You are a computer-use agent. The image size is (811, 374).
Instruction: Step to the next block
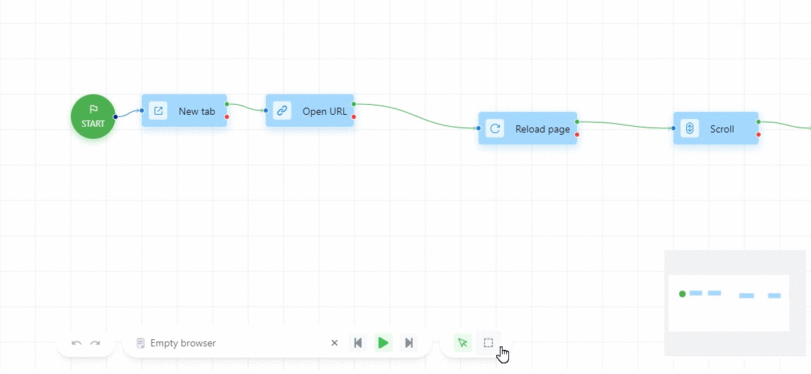408,343
